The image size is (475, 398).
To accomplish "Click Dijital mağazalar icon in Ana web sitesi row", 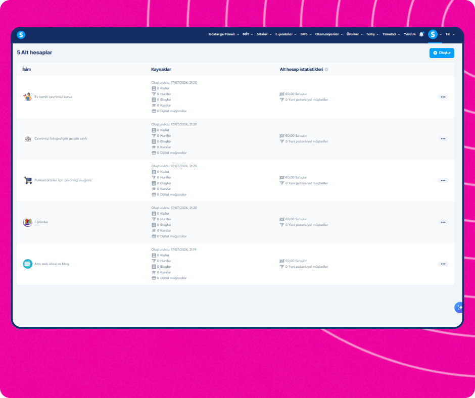I will (154, 278).
